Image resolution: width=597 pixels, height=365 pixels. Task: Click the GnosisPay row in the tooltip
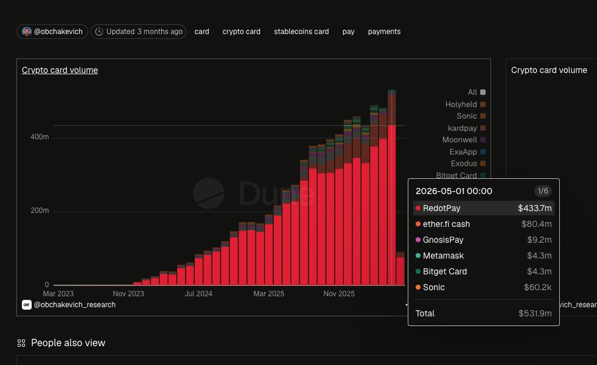point(484,240)
